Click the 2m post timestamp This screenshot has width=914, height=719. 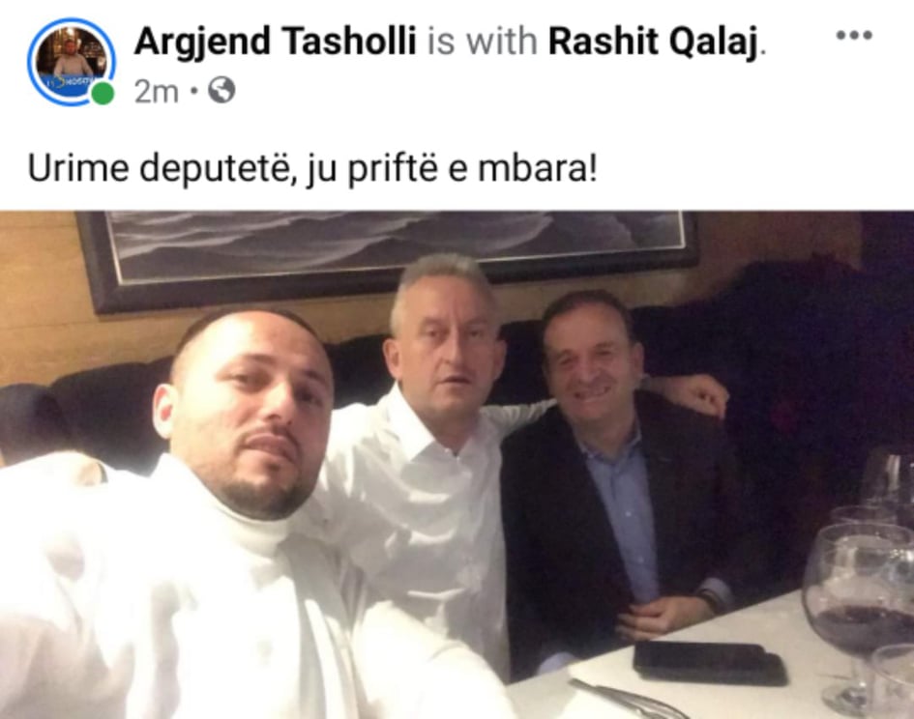click(157, 92)
